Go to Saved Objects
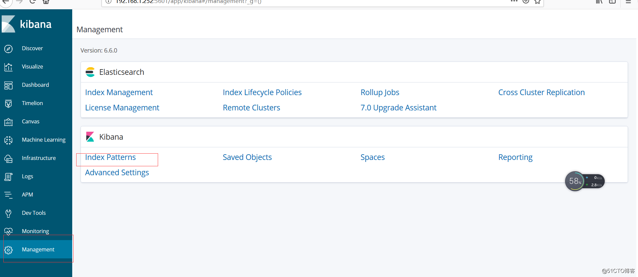Image resolution: width=638 pixels, height=277 pixels. coord(247,157)
